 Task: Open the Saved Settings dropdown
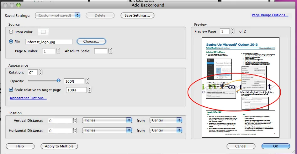tap(58, 15)
